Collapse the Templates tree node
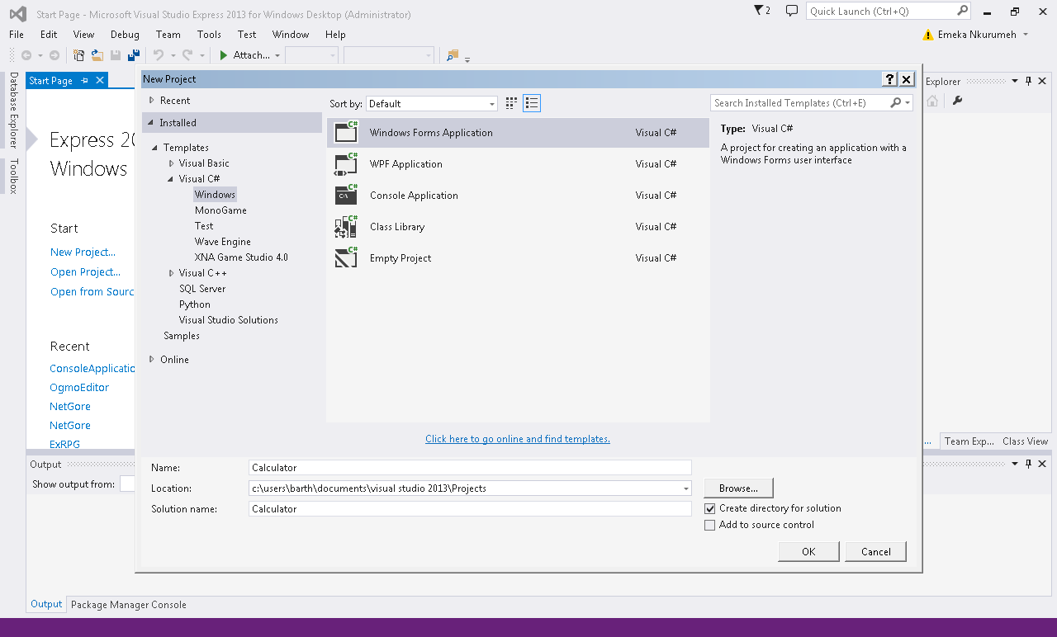 tap(155, 148)
